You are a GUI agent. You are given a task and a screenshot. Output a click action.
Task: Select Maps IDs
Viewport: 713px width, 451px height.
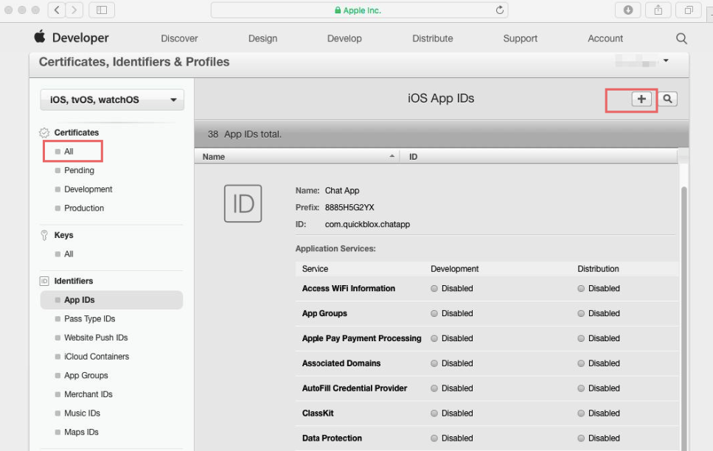[x=81, y=433]
